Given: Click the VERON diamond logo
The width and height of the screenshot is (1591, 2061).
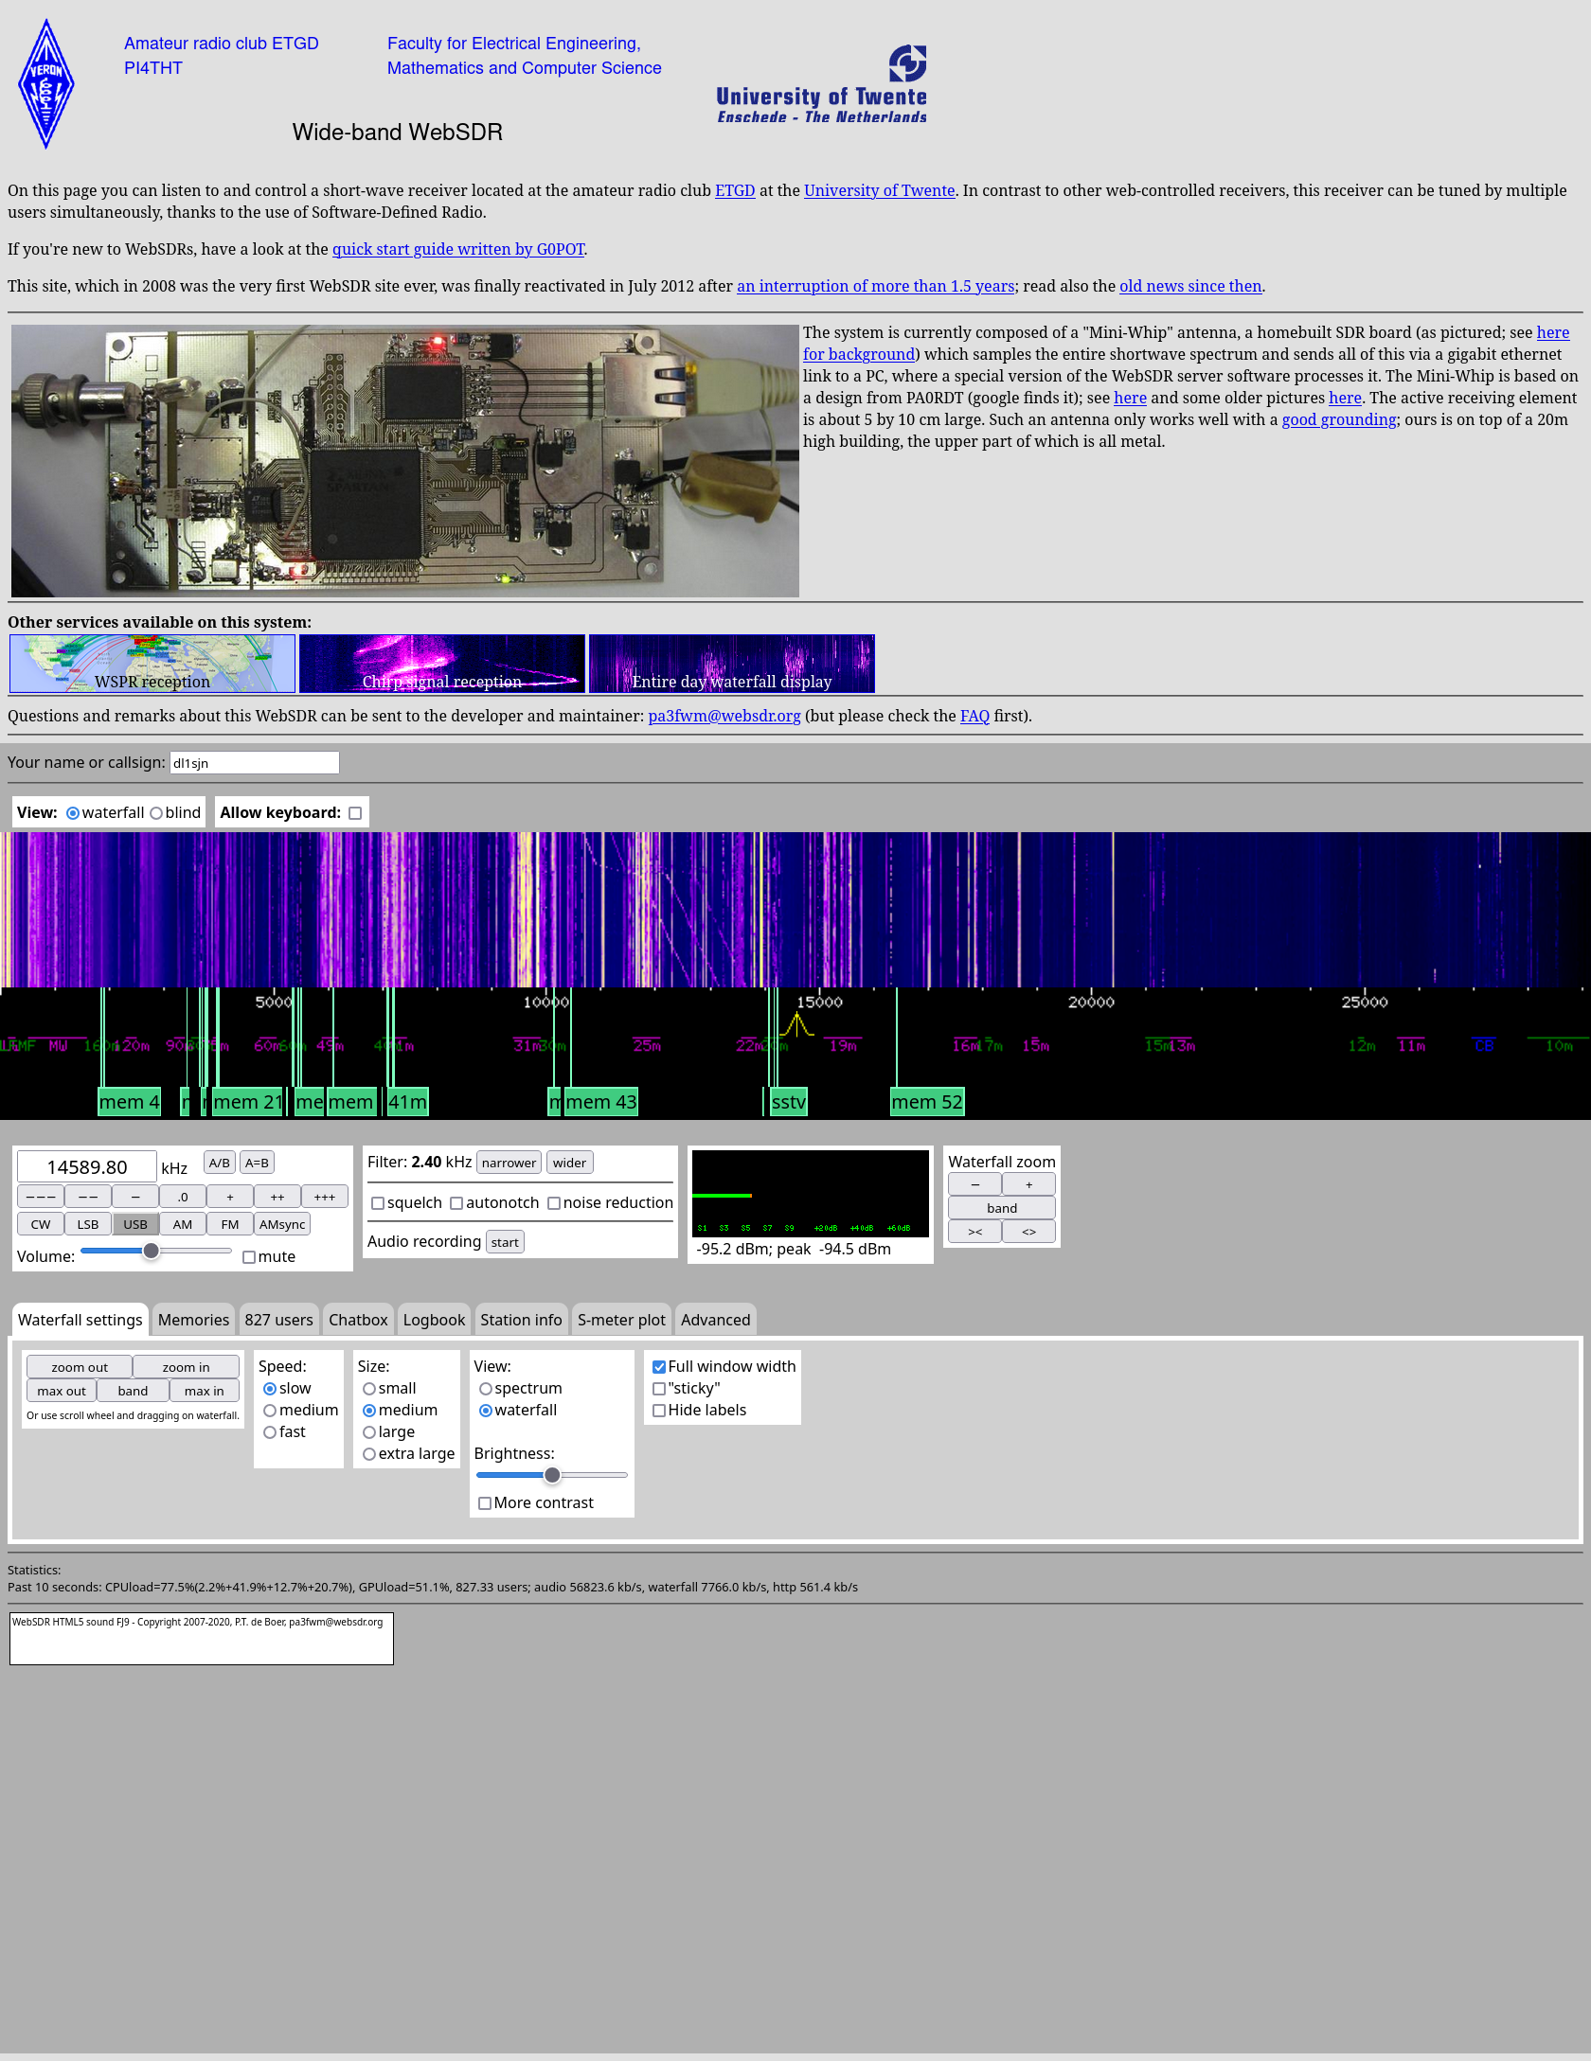Looking at the screenshot, I should (46, 84).
